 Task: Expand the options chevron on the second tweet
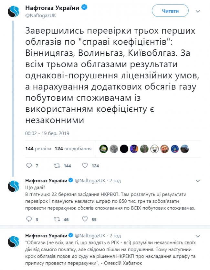(x=198, y=180)
